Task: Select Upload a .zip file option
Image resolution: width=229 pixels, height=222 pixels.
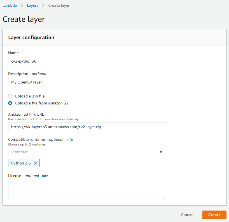Action: point(10,96)
